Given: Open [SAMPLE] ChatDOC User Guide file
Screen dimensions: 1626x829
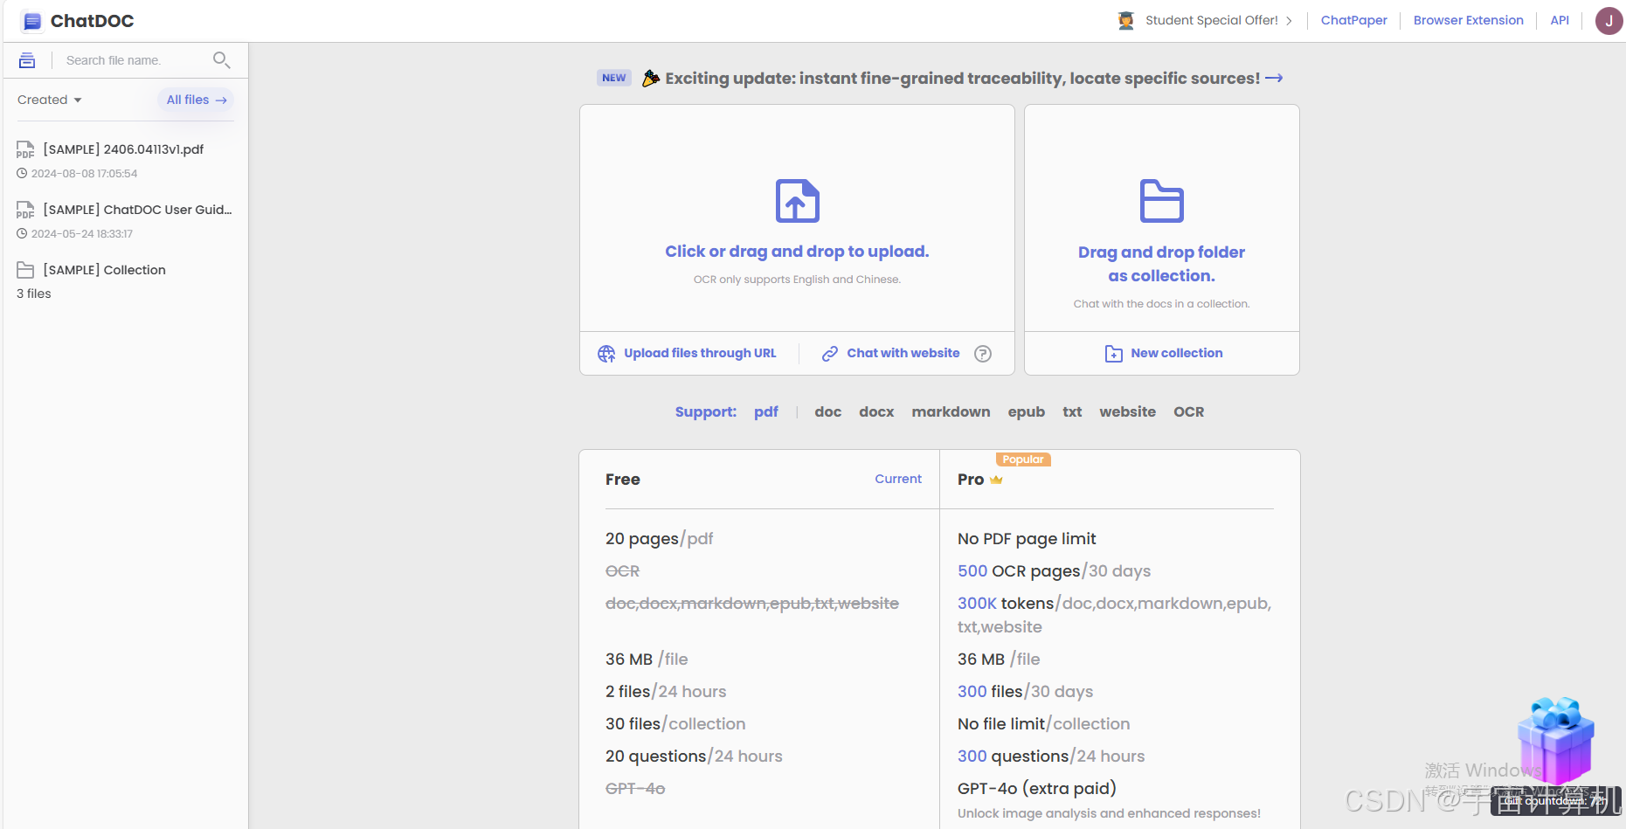Looking at the screenshot, I should click(137, 210).
